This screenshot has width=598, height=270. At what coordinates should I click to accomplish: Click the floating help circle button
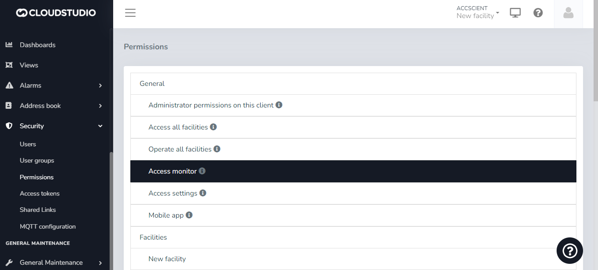tap(569, 251)
